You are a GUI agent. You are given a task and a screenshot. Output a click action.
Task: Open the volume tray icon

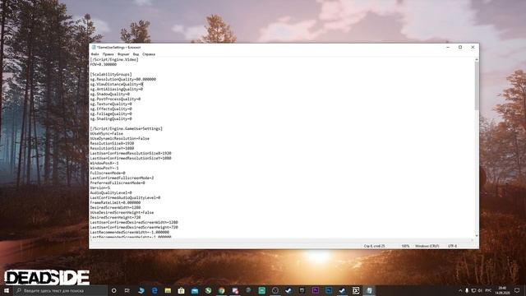(480, 290)
